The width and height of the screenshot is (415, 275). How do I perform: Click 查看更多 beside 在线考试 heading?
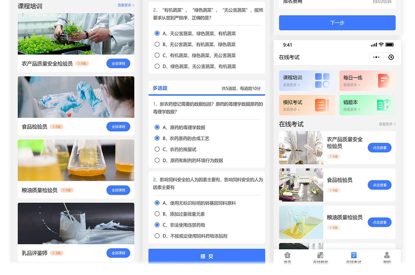click(x=387, y=124)
